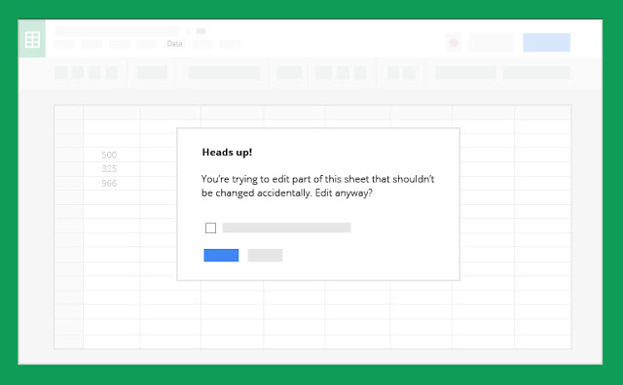Screen dimensions: 623x385
Task: Select the cell containing 966
Action: [x=112, y=184]
